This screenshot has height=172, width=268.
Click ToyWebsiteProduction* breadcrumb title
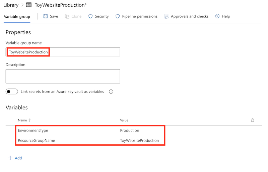[61, 5]
